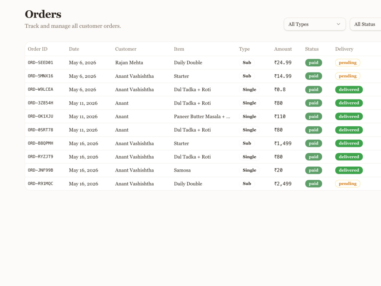Click the Sub type tag for ORD-B8QPMH

point(247,143)
